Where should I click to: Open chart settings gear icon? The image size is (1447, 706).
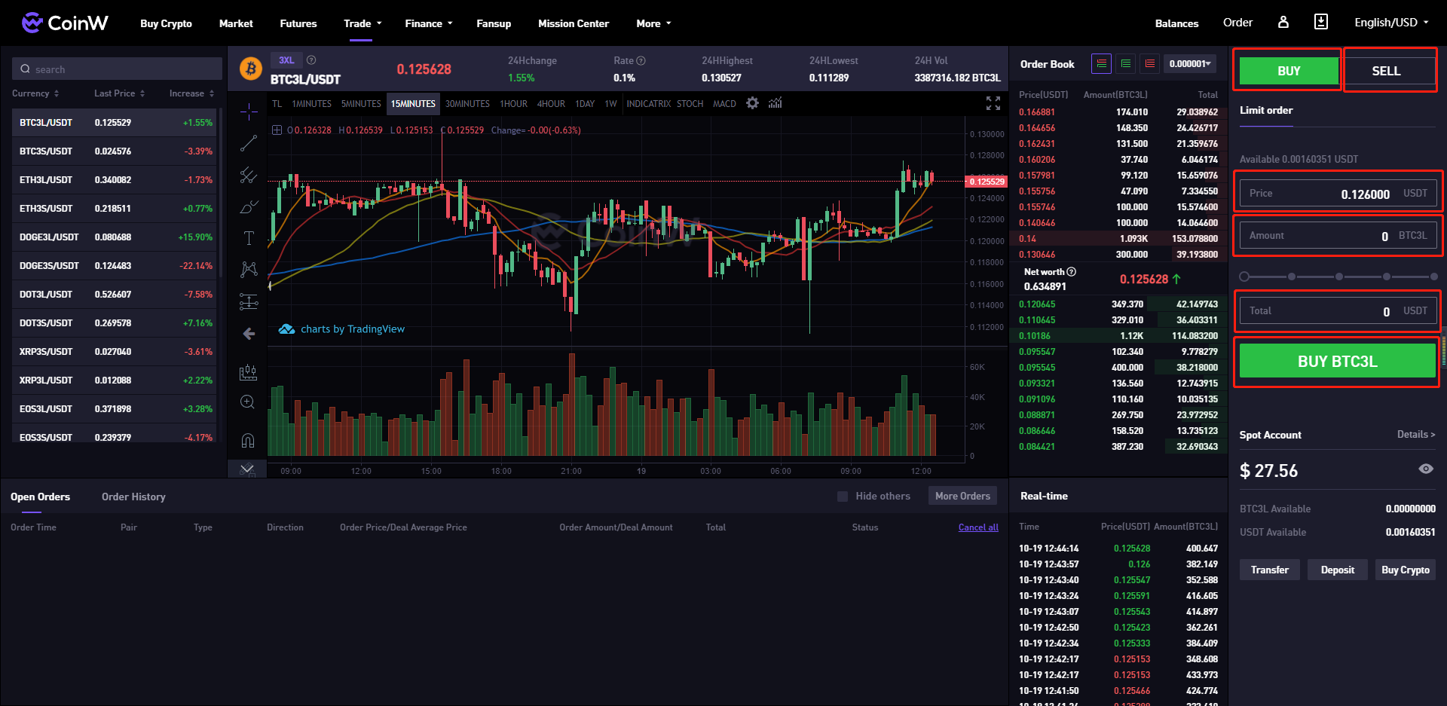752,103
